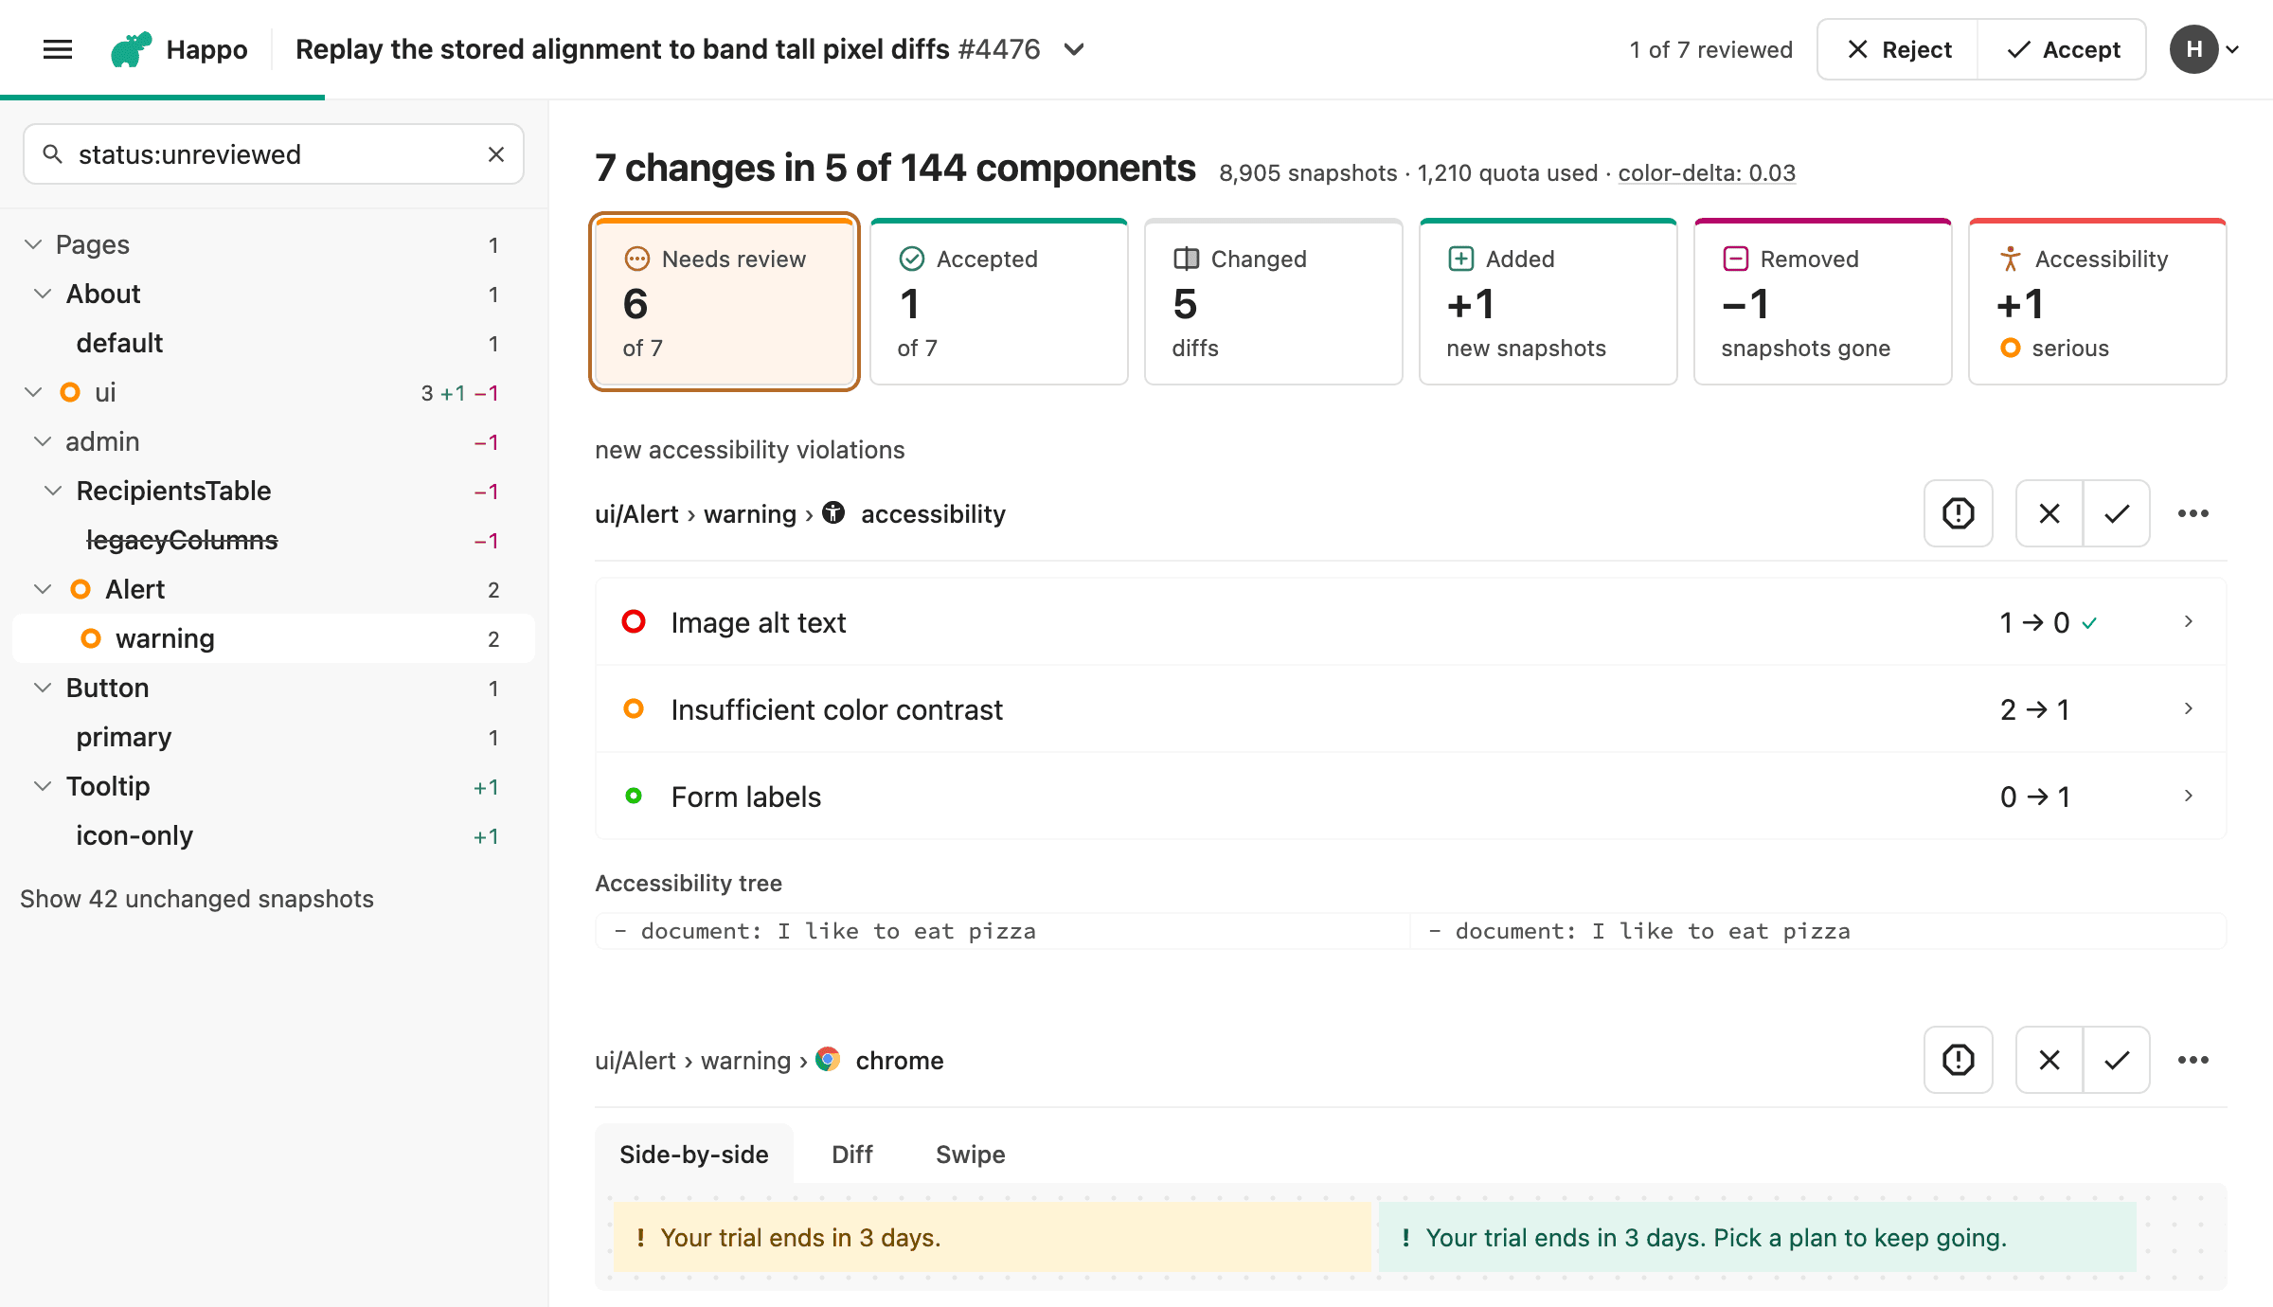Reject the whole report

(1898, 49)
